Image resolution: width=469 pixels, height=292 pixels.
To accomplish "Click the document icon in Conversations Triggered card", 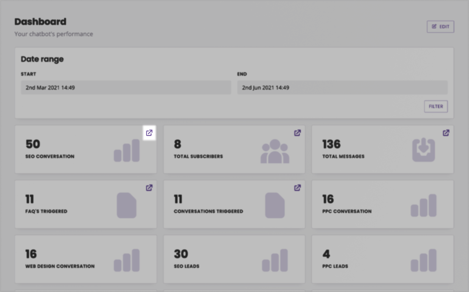I will [275, 205].
